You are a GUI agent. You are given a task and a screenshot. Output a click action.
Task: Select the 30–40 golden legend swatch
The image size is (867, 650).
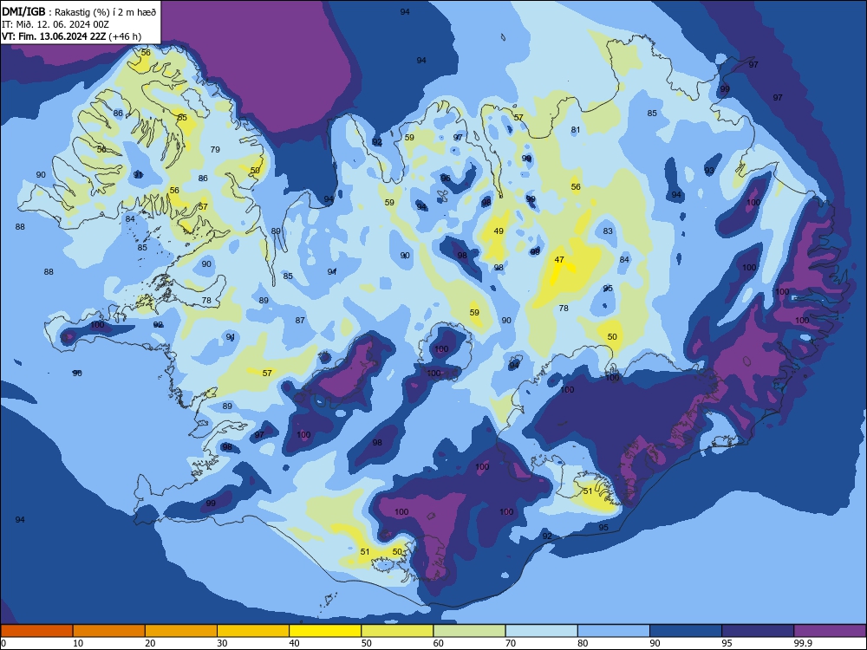coord(253,631)
